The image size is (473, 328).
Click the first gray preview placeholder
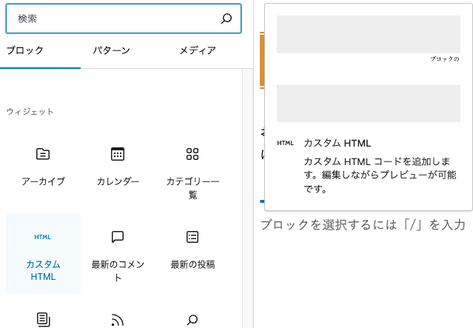(x=369, y=34)
